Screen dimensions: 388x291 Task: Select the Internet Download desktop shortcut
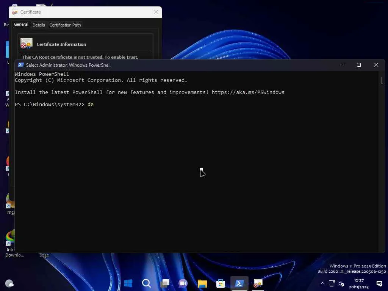pos(10,244)
